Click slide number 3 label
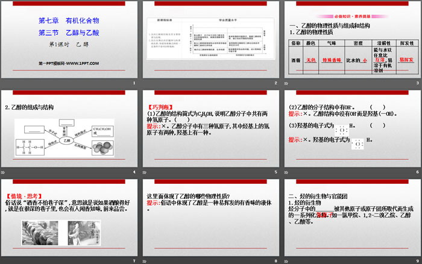The image size is (422, 264). click(x=417, y=83)
